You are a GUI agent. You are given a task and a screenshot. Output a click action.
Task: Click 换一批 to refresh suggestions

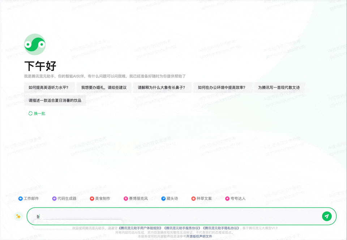(x=38, y=113)
